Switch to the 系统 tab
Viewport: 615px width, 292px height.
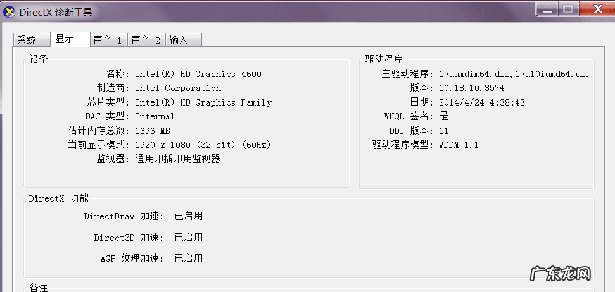click(32, 40)
